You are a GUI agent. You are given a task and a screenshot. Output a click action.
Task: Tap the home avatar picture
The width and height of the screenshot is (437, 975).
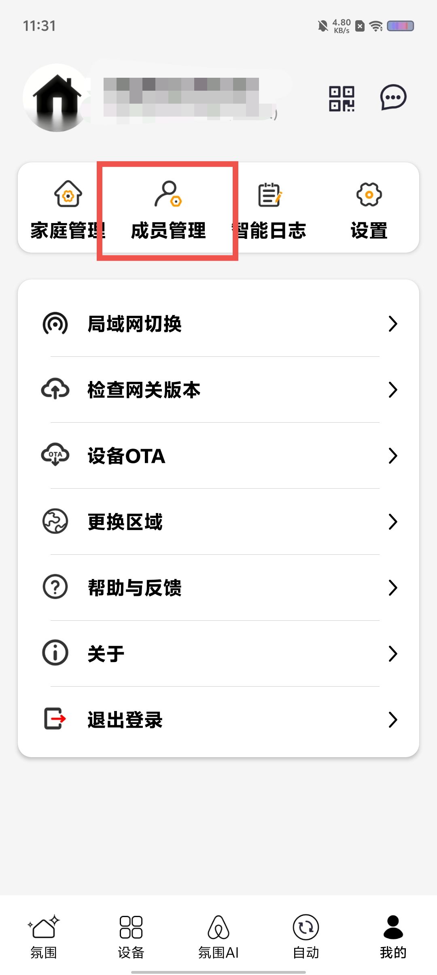click(x=57, y=98)
